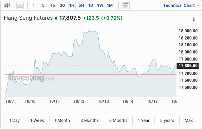This screenshot has width=202, height=129.
Task: Switch to candlestick chart view
Action: coord(7,5)
